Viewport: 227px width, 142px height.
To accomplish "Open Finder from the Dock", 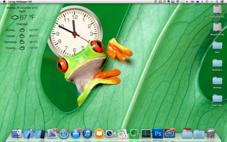I will pos(17,134).
